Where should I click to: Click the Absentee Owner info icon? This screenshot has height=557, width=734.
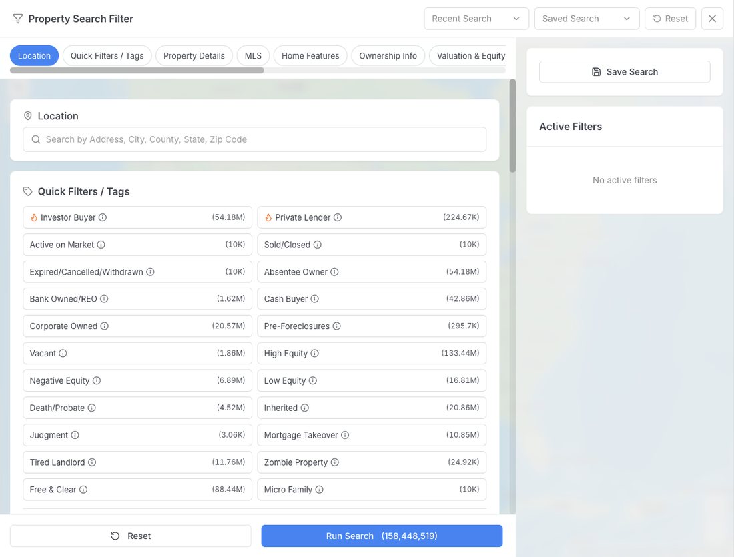coord(334,271)
